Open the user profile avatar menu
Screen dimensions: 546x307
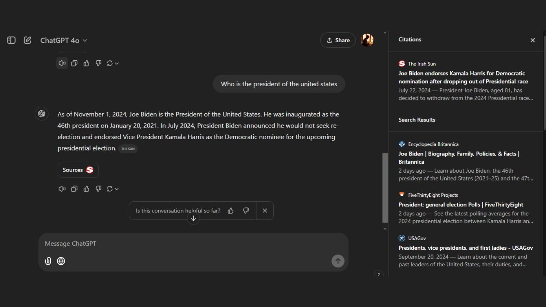tap(367, 40)
